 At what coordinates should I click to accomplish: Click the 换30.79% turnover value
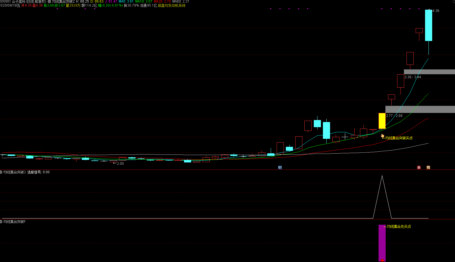131,5
